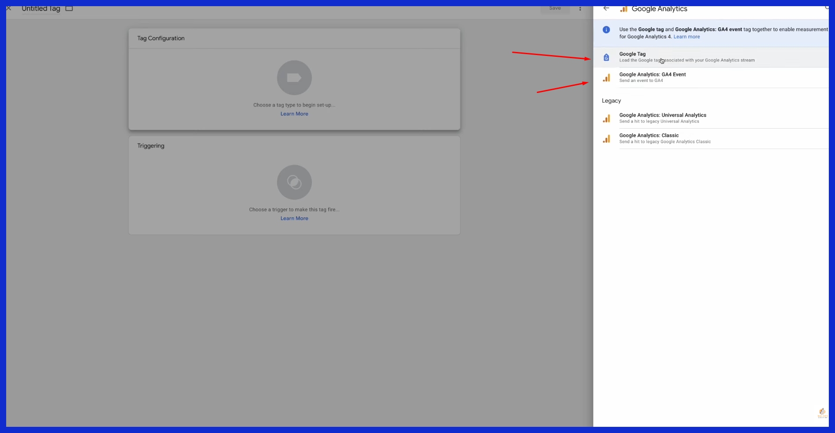The image size is (835, 433).
Task: Click the info icon in the blue banner
Action: point(606,30)
